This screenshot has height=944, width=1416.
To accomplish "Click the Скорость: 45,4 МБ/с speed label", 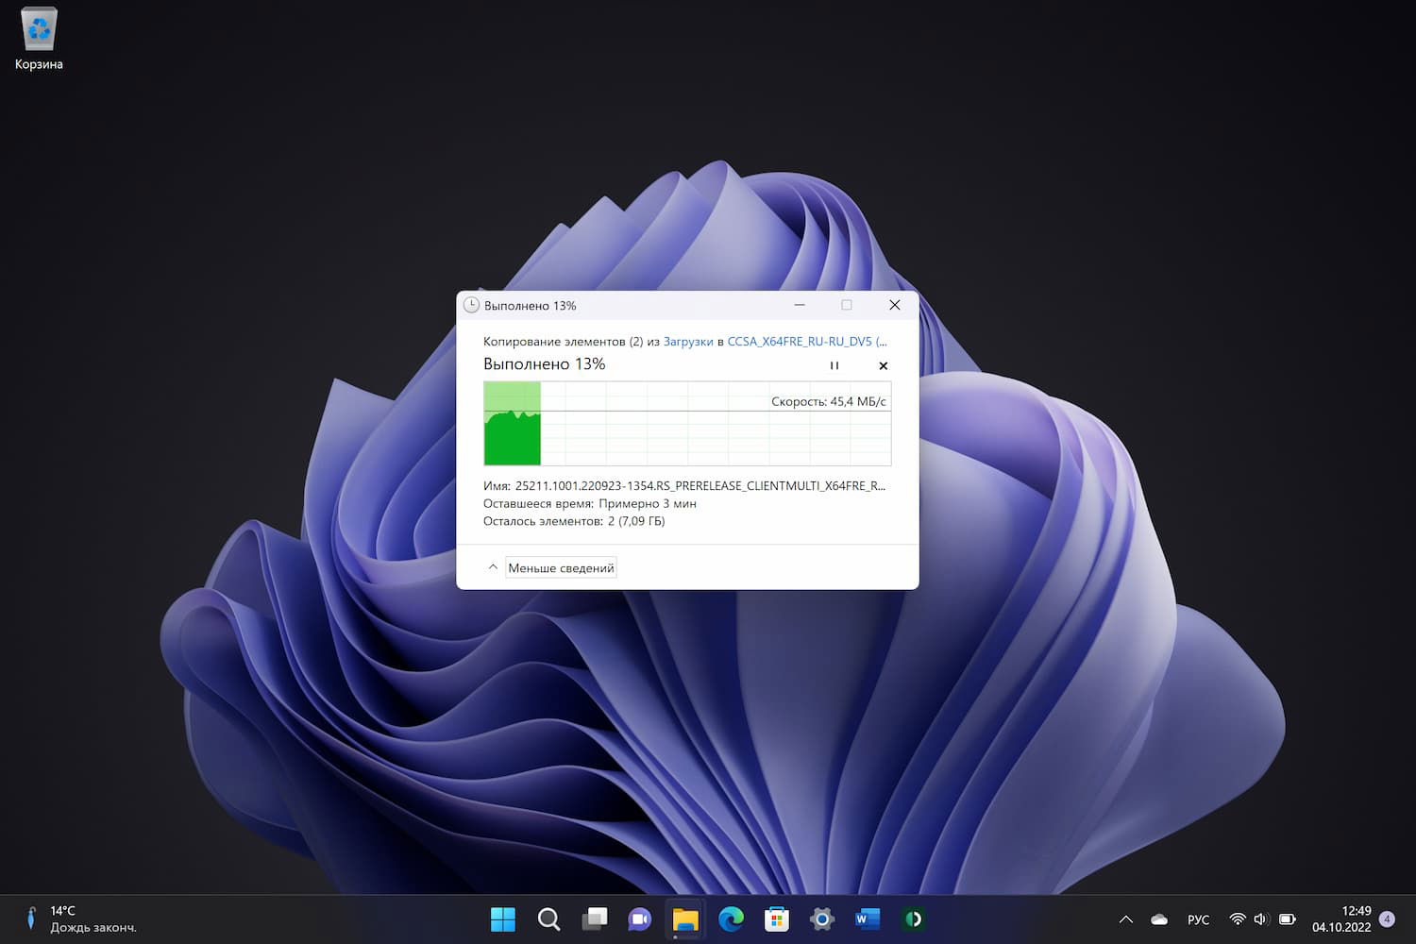I will click(x=829, y=401).
